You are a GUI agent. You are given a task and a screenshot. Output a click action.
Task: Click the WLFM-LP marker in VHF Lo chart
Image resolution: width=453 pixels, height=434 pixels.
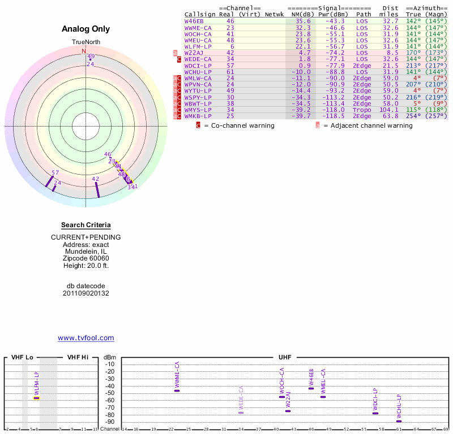pyautogui.click(x=36, y=398)
